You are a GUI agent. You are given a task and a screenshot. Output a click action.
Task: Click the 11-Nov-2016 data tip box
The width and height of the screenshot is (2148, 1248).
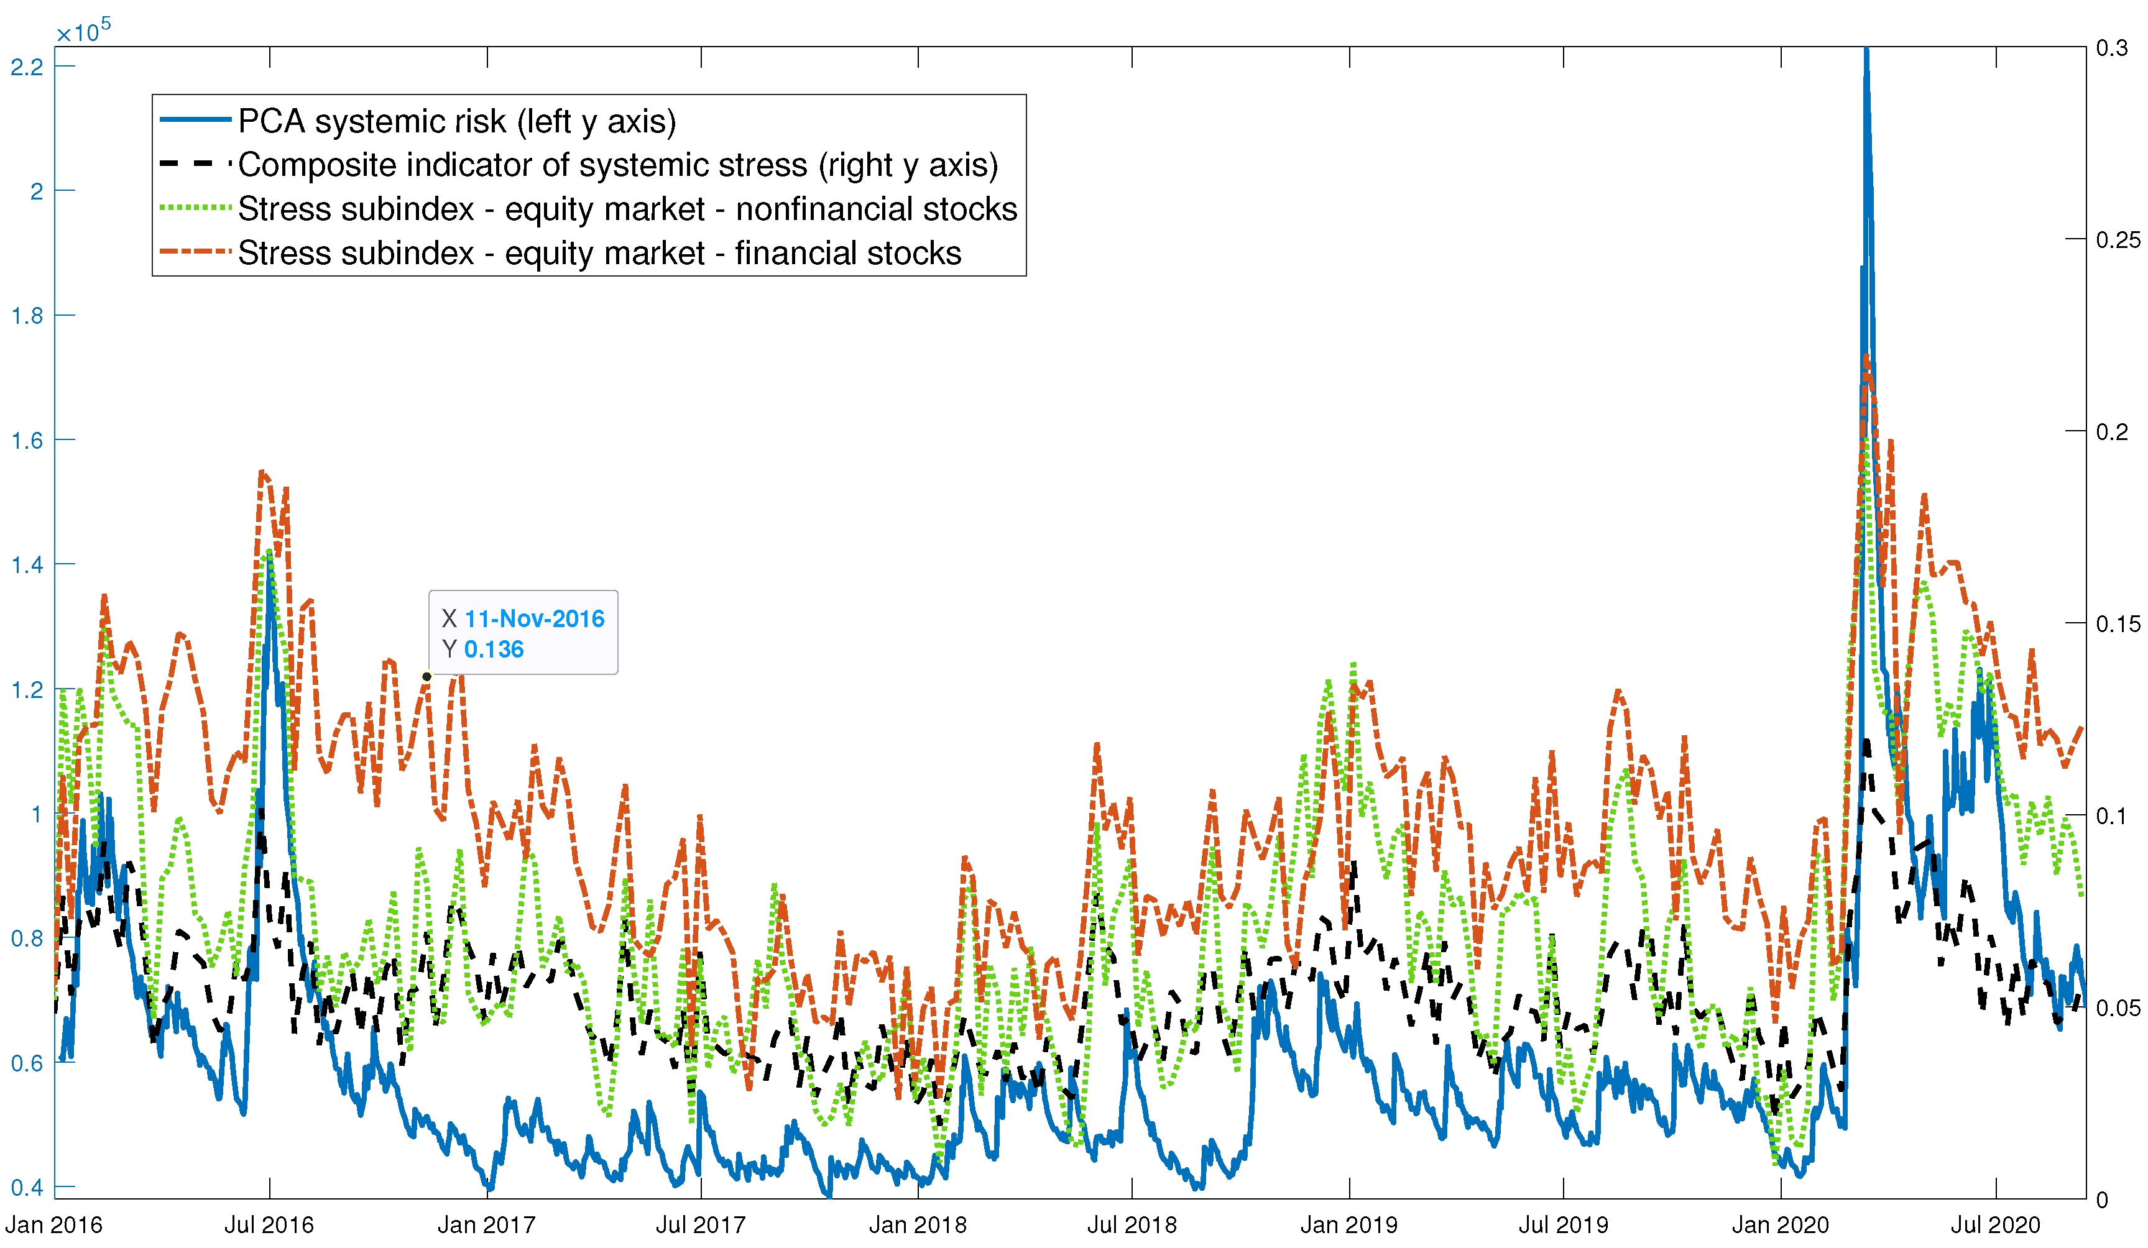coord(522,632)
